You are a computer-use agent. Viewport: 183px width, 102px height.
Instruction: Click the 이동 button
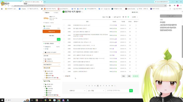pyautogui.click(x=123, y=76)
